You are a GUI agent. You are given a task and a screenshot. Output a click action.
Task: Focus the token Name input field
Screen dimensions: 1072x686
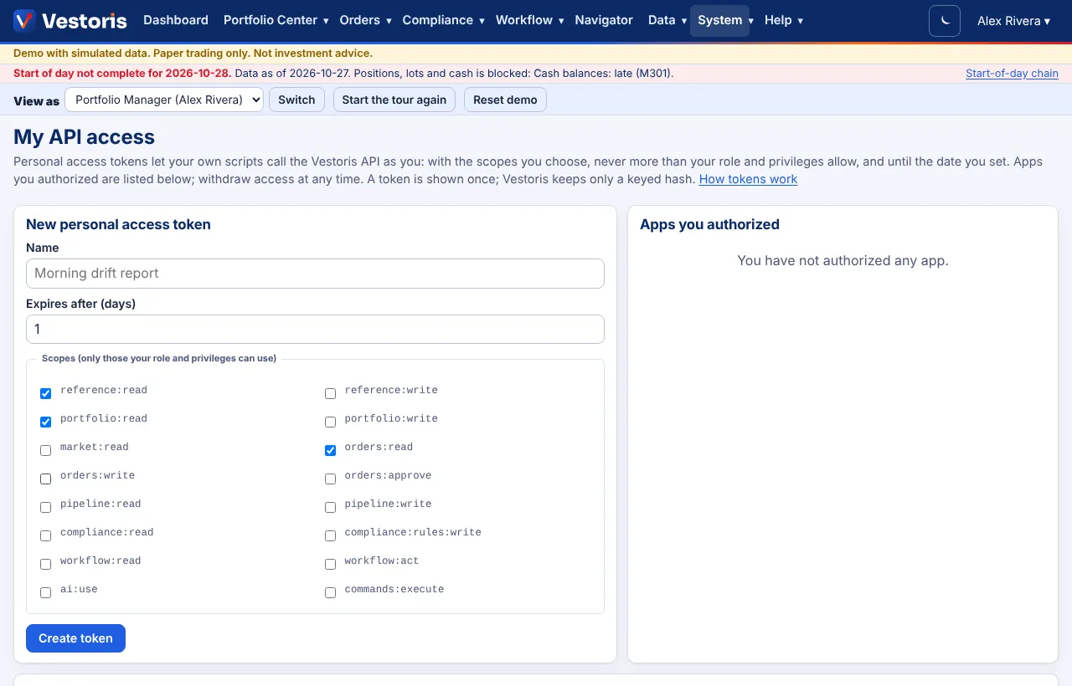coord(315,274)
